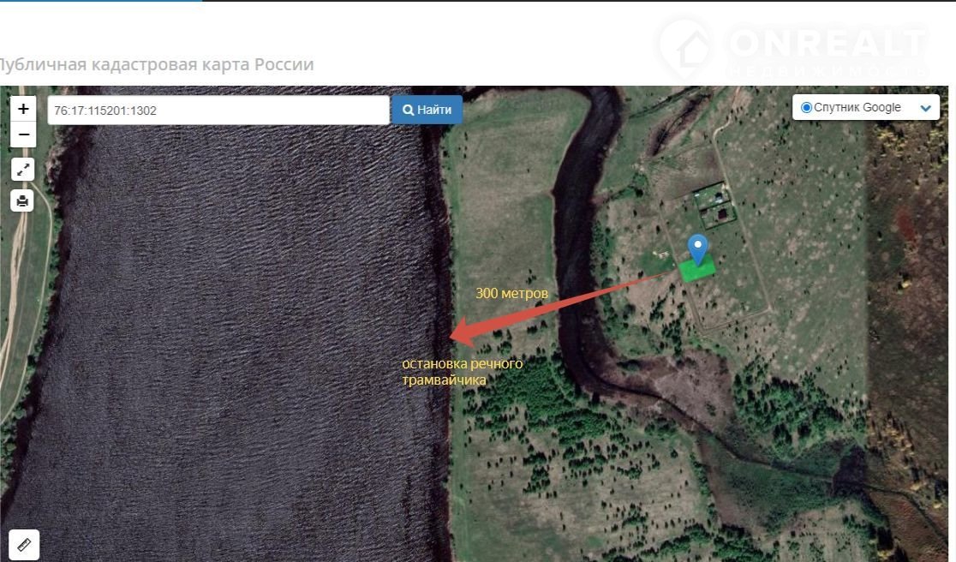Viewport: 956px width, 562px height.
Task: Select the green highlighted land parcel
Action: [697, 270]
